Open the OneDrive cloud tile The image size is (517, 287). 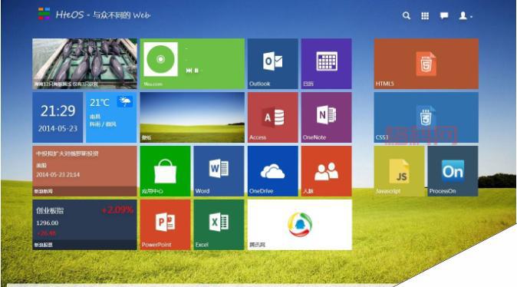[x=272, y=171]
